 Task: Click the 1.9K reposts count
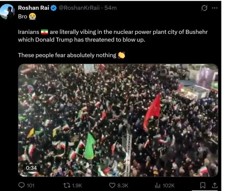click(77, 185)
